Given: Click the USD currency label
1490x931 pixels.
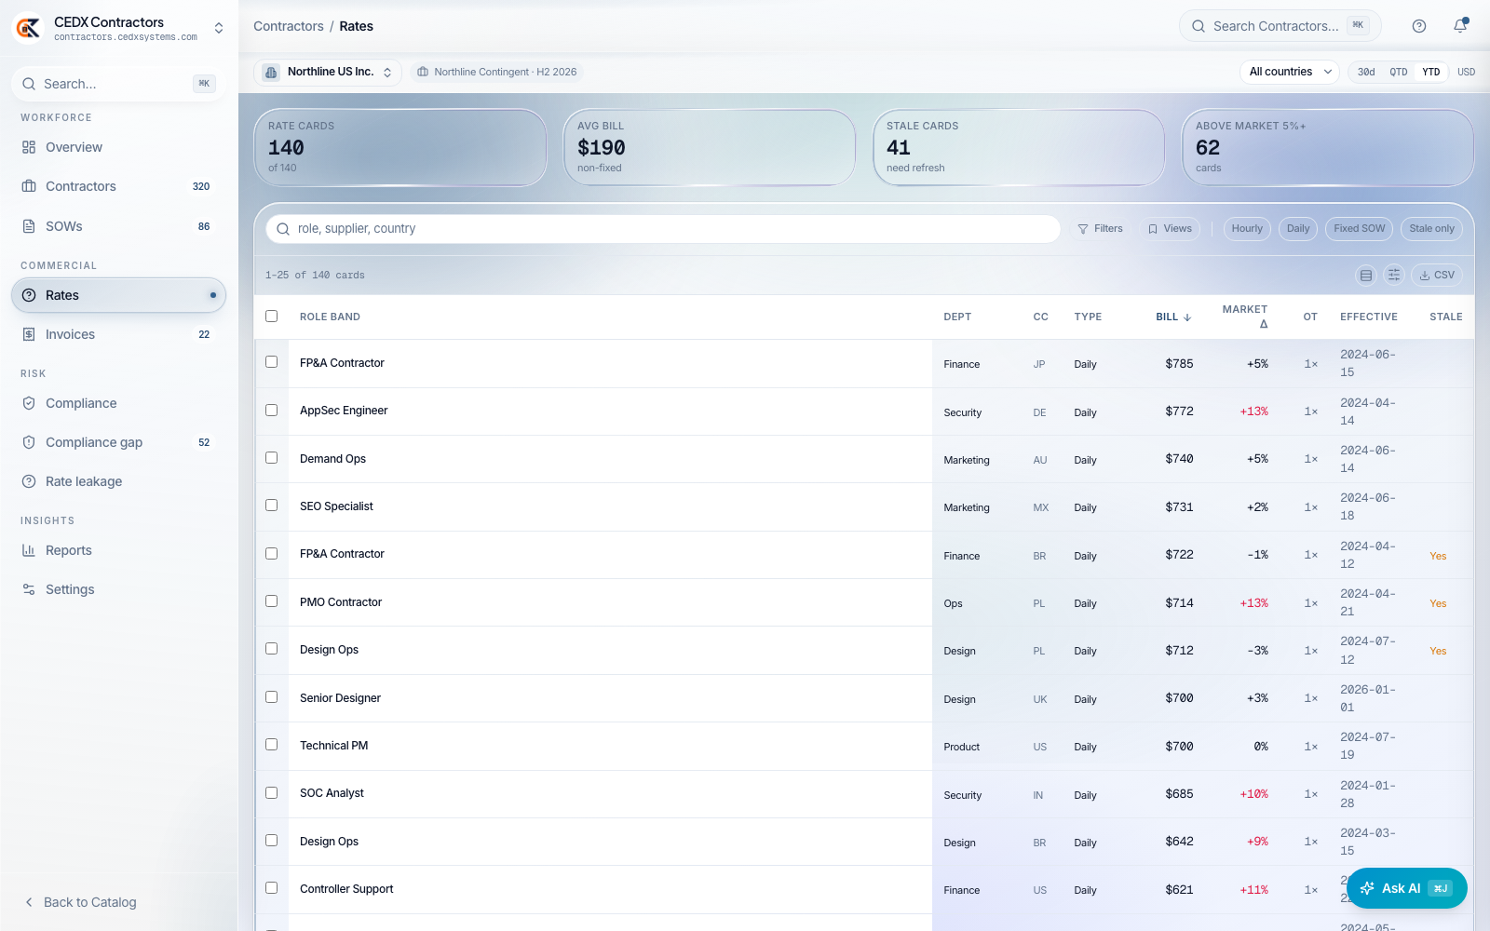Looking at the screenshot, I should [1466, 72].
